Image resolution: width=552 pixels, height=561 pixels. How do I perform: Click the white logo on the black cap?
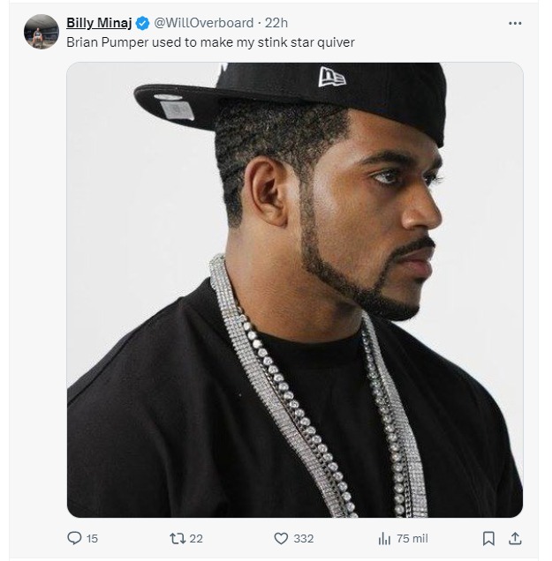[332, 77]
